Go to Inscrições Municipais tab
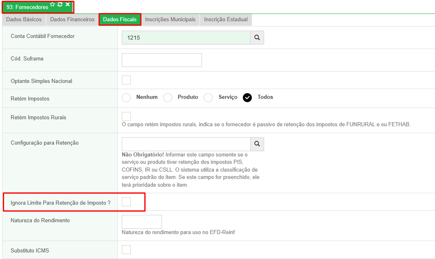435x259 pixels. [170, 20]
